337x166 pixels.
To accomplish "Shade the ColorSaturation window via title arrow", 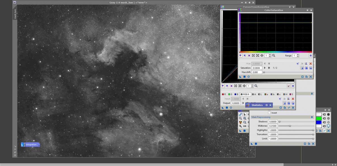I will [307, 10].
